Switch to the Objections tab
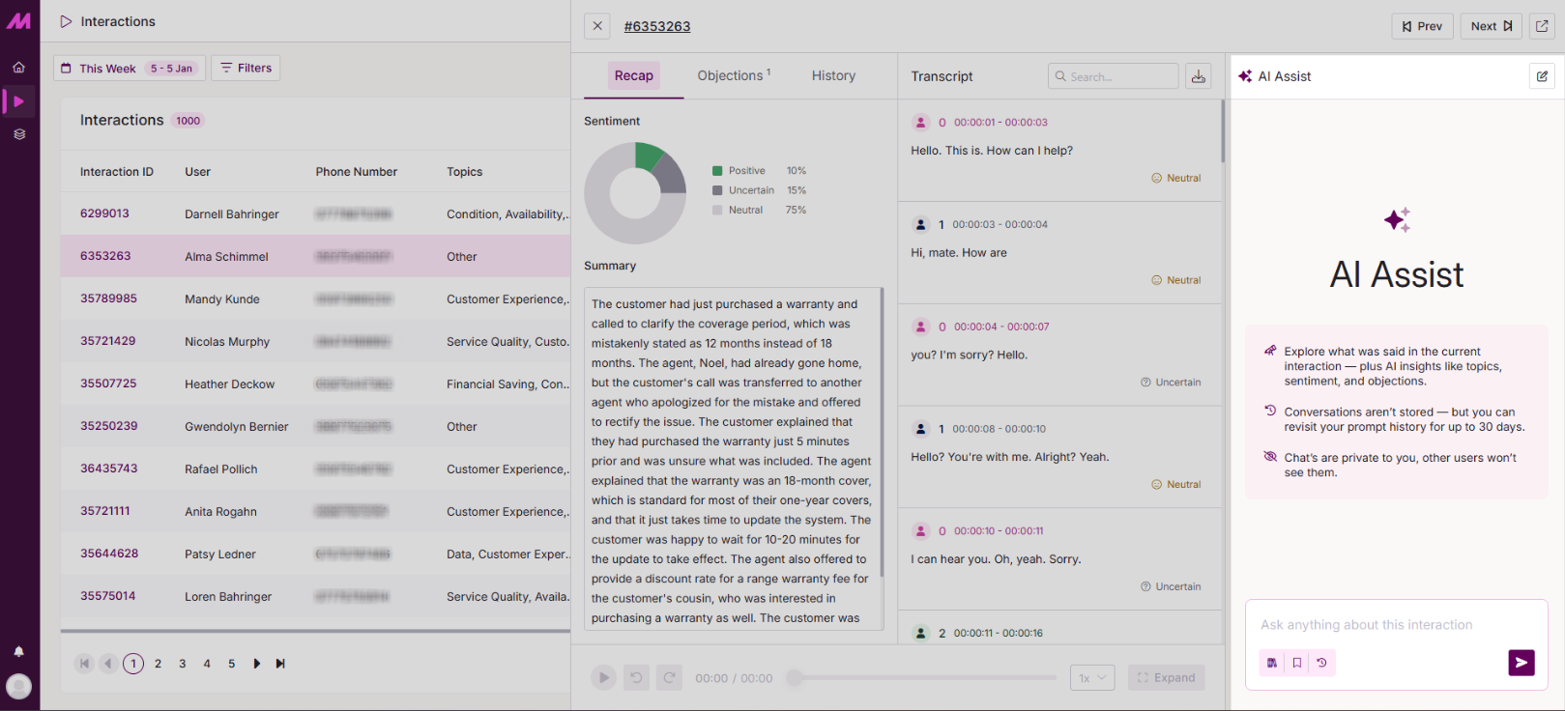1565x711 pixels. click(x=734, y=76)
